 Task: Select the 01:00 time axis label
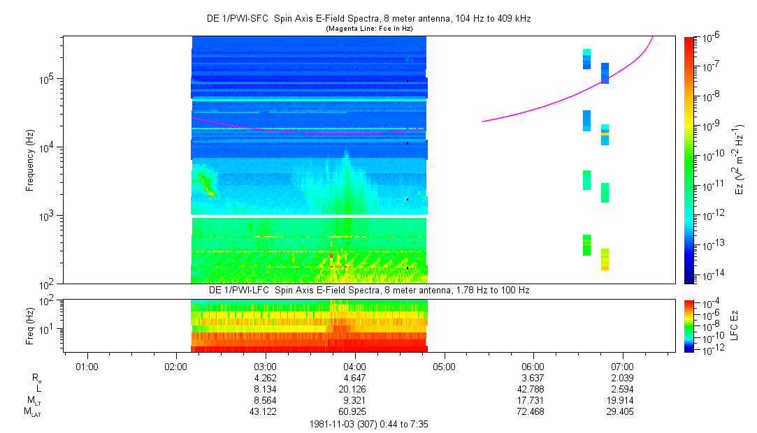coord(87,366)
